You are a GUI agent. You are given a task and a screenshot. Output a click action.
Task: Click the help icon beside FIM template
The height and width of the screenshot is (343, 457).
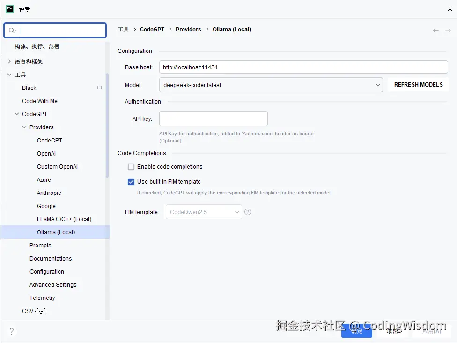coord(247,212)
